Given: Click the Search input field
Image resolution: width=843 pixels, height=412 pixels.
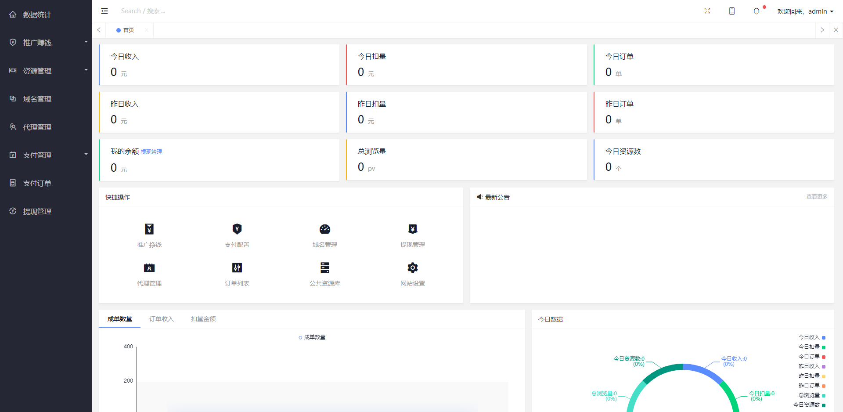Looking at the screenshot, I should (x=176, y=11).
